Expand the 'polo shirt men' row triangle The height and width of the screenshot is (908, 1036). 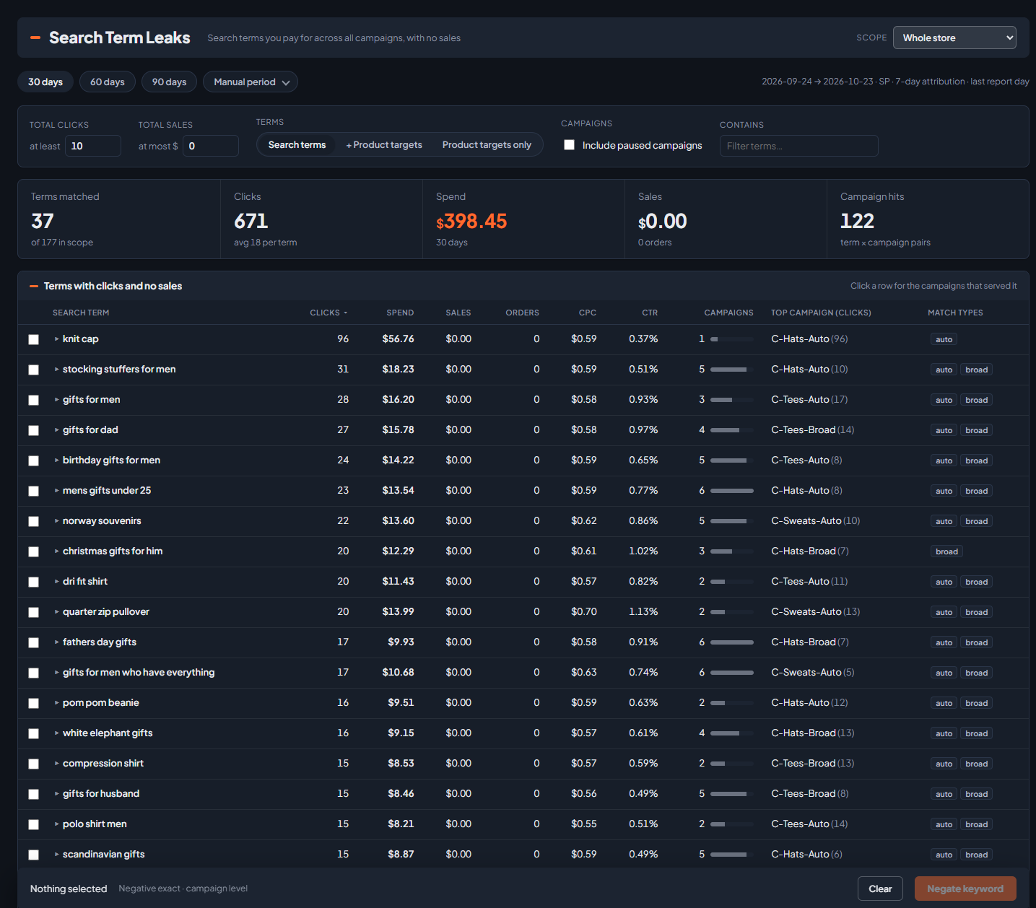click(x=56, y=824)
